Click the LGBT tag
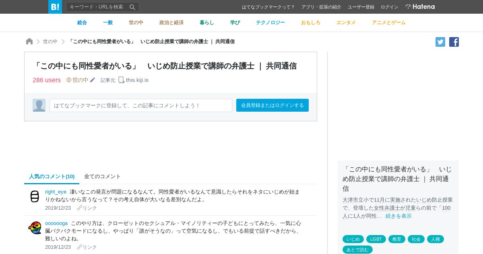The image size is (483, 254). pyautogui.click(x=376, y=239)
